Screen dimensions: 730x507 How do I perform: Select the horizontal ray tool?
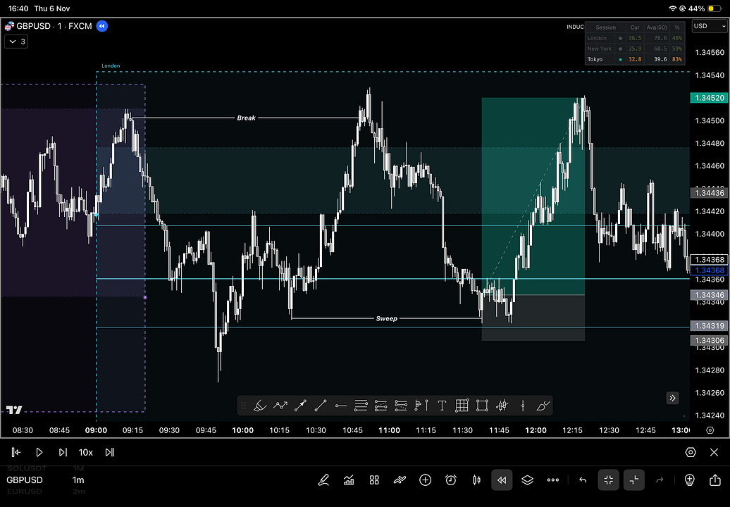pyautogui.click(x=341, y=406)
